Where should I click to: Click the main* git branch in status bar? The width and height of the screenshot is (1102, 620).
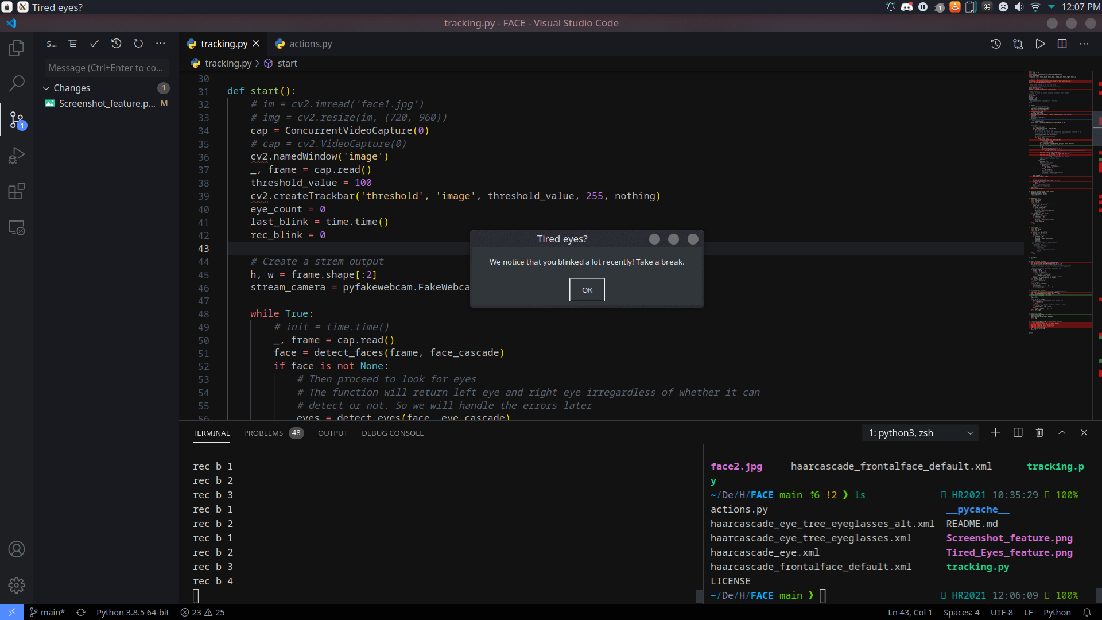pos(48,613)
